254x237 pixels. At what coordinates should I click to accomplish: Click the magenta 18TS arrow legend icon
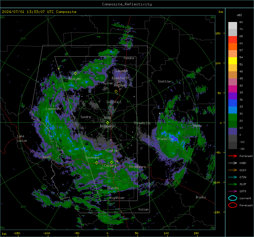point(233,191)
